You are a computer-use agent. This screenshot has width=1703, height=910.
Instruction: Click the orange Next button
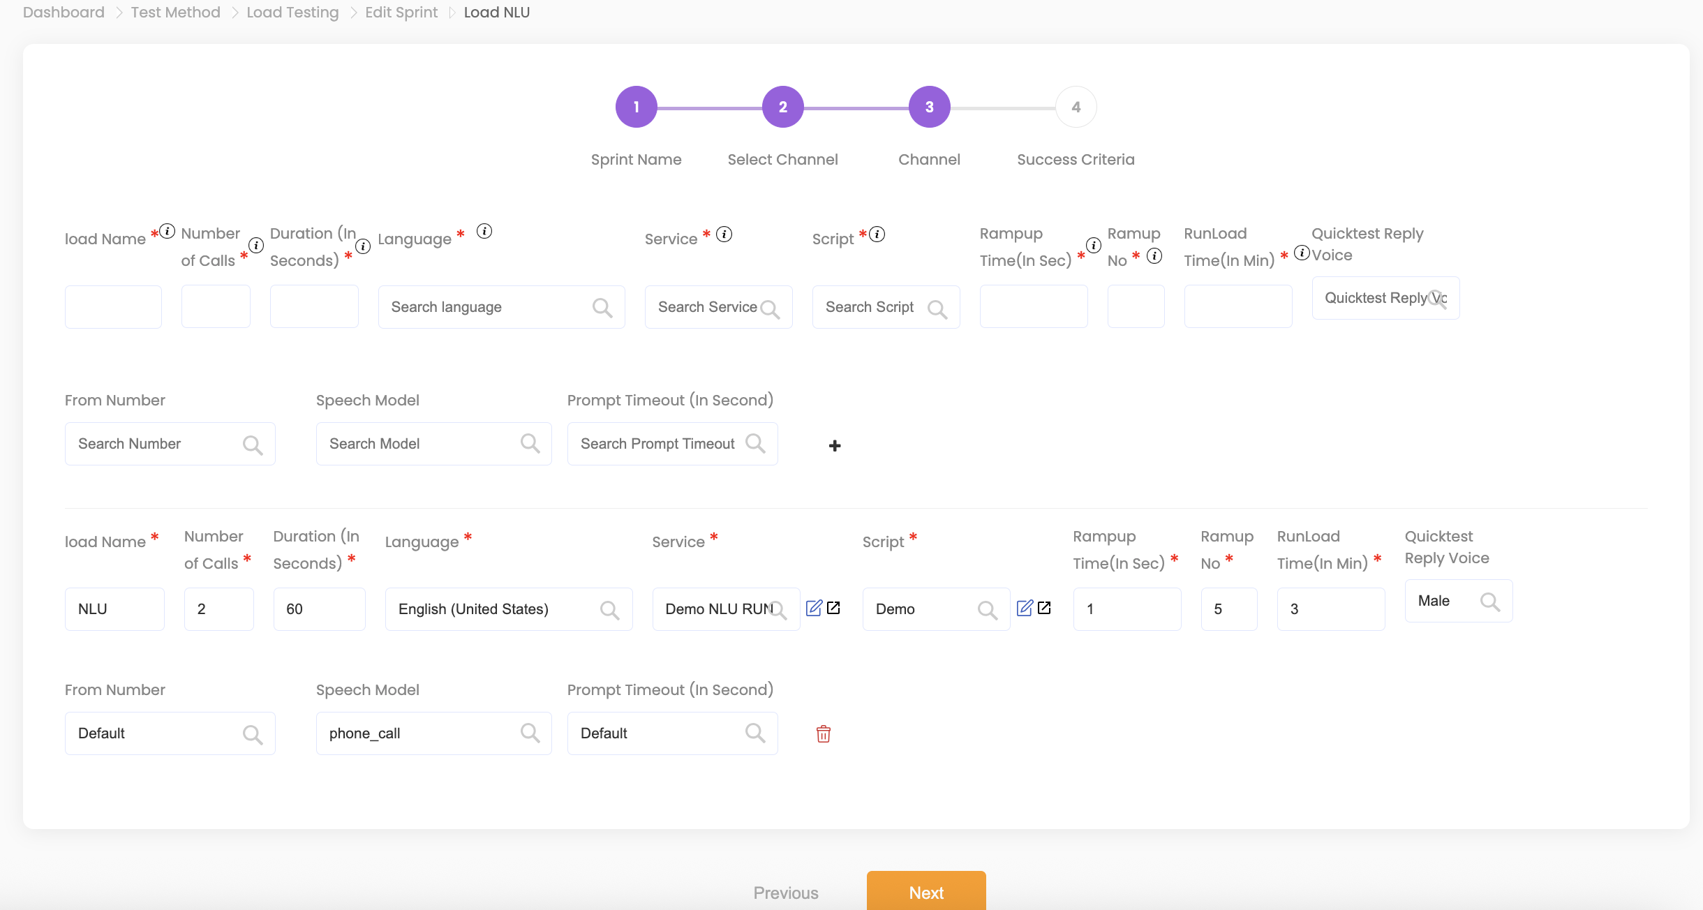click(x=926, y=892)
